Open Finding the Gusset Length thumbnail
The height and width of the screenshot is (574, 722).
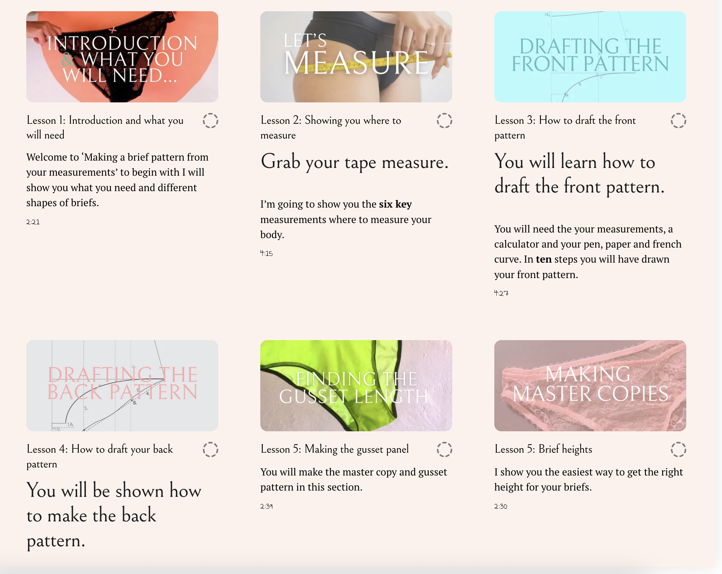[356, 386]
